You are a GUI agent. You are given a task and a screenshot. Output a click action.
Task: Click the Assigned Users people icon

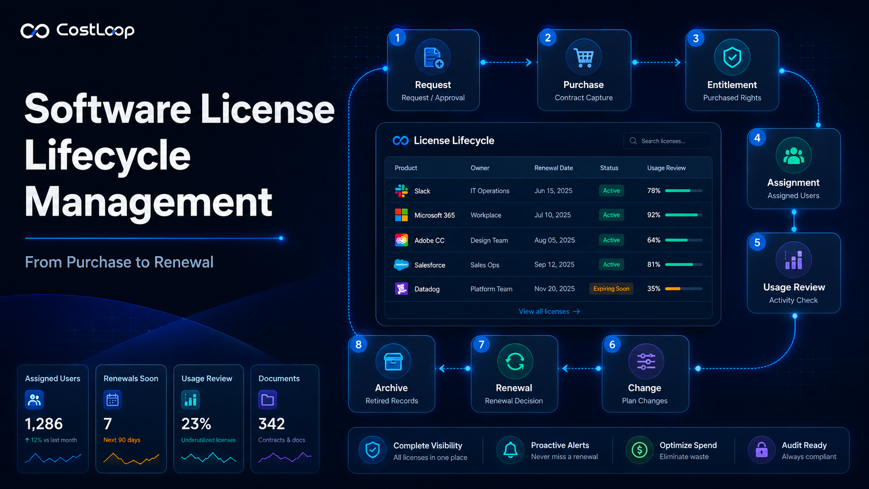(34, 400)
